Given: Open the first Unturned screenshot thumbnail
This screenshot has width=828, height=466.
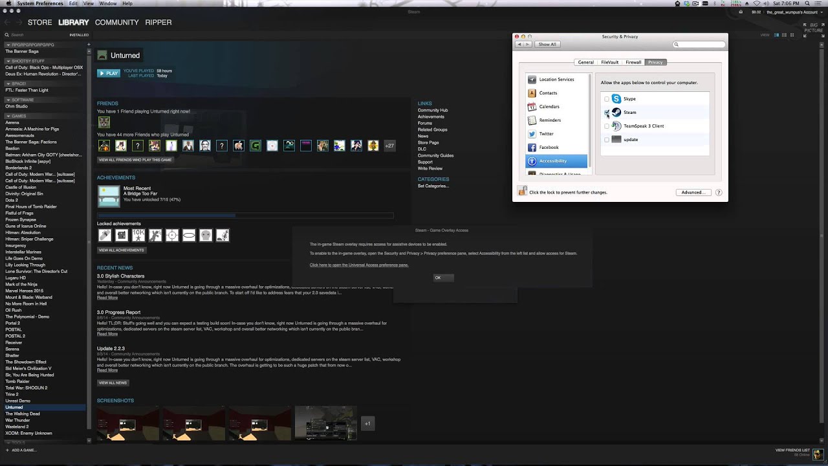Looking at the screenshot, I should [x=128, y=423].
